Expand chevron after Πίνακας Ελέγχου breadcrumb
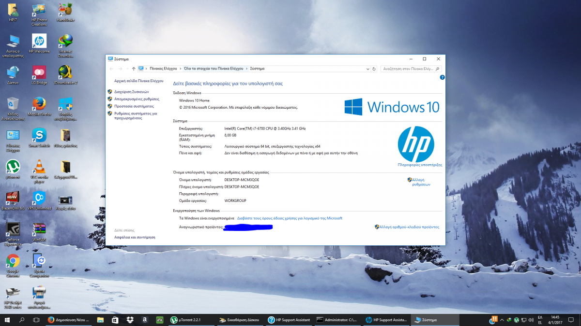Viewport: 581px width, 326px height. (x=181, y=69)
